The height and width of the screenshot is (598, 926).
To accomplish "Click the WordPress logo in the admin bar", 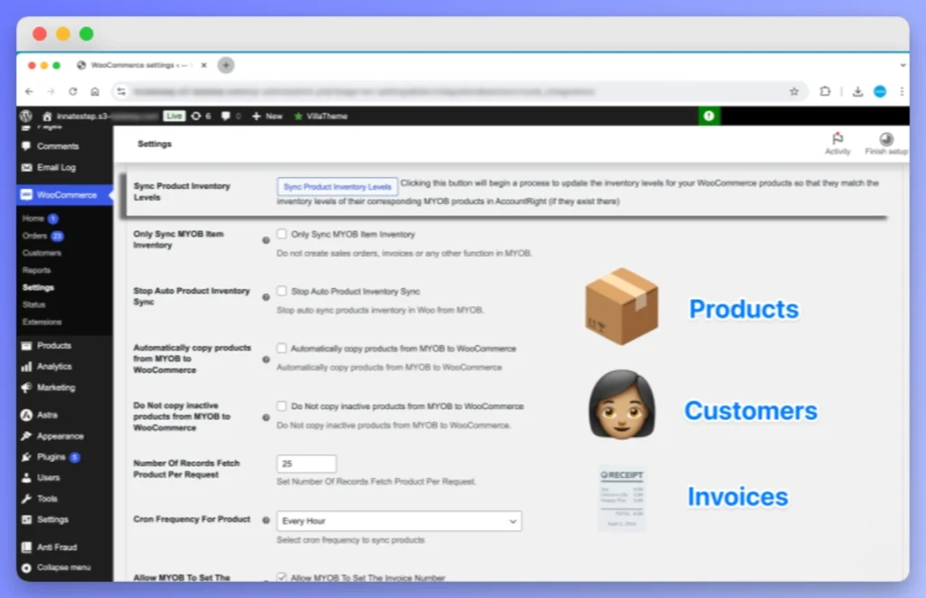I will [x=24, y=116].
